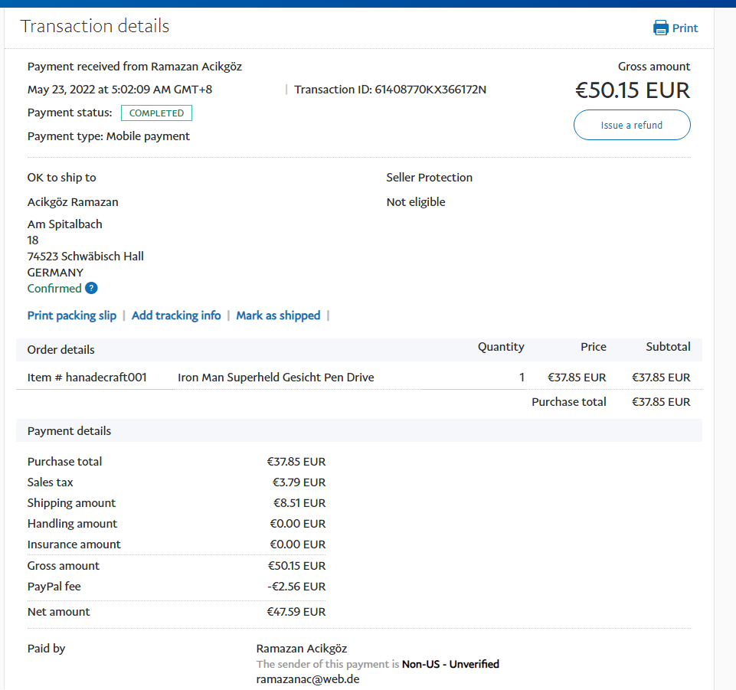Click the printer icon at top right
This screenshot has width=736, height=690.
tap(660, 28)
